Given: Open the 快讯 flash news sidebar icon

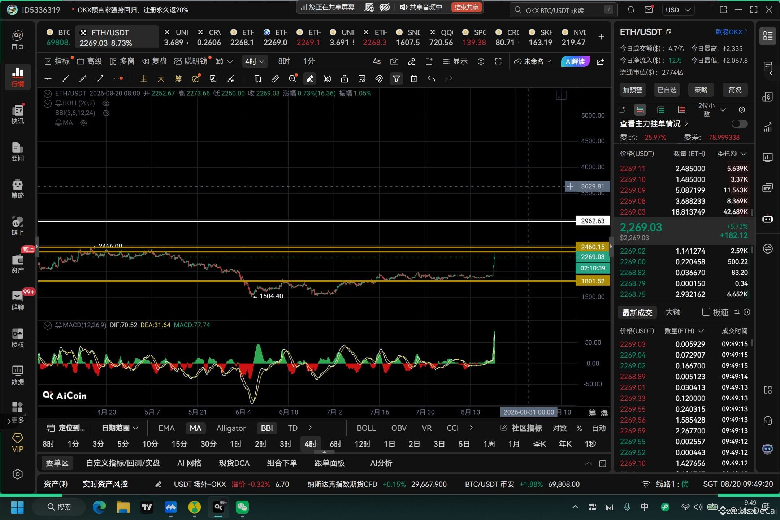Looking at the screenshot, I should (17, 114).
